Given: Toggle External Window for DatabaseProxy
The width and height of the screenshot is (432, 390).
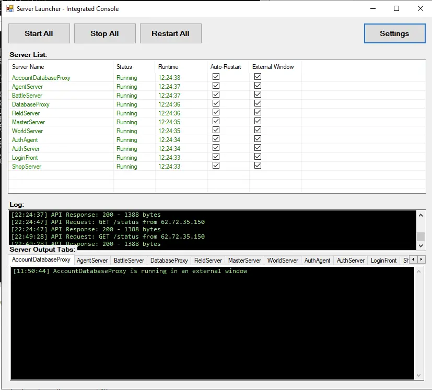Looking at the screenshot, I should pyautogui.click(x=258, y=103).
